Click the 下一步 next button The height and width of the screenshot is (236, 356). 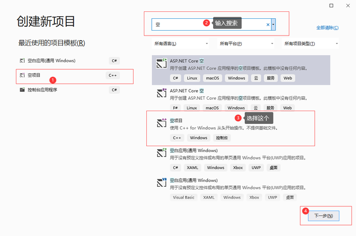tap(323, 216)
